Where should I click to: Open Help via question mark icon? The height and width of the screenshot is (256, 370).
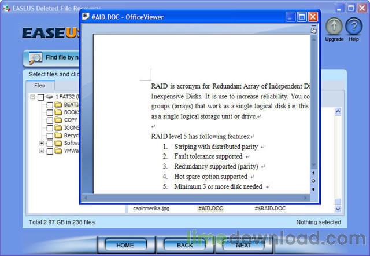coord(354,27)
